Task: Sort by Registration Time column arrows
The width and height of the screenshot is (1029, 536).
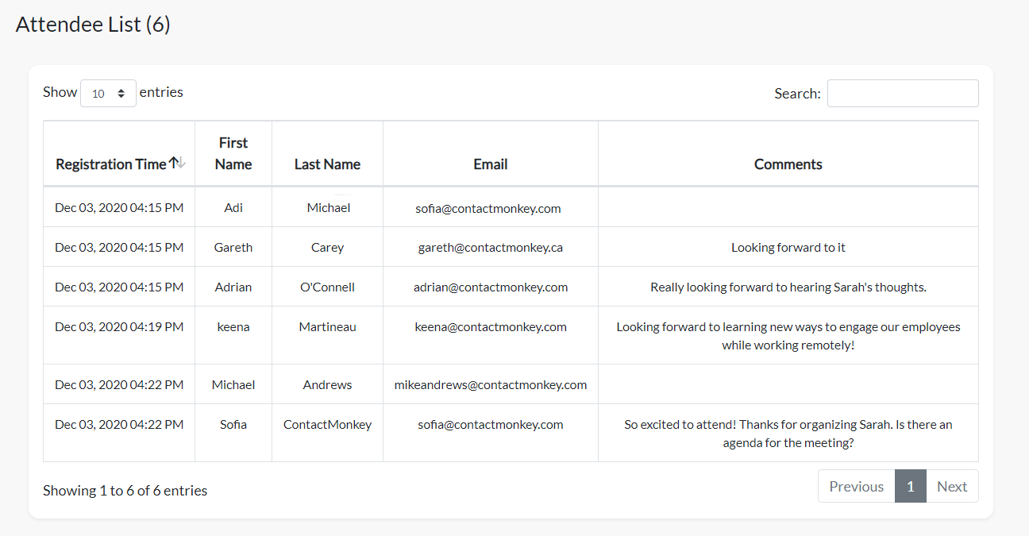Action: pyautogui.click(x=177, y=164)
